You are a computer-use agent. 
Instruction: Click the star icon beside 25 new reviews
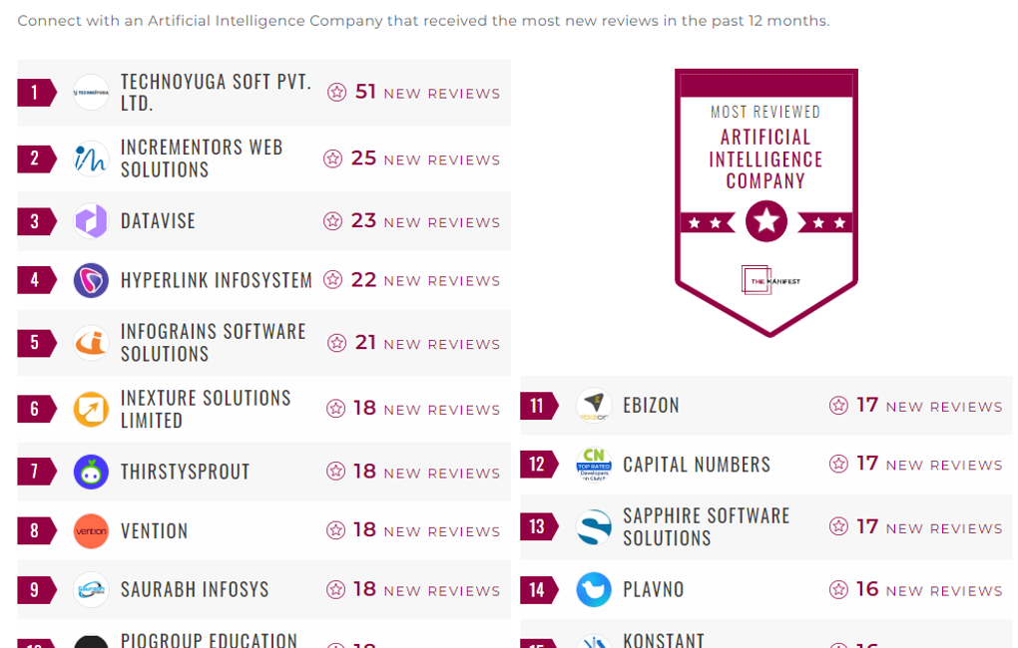pyautogui.click(x=332, y=159)
